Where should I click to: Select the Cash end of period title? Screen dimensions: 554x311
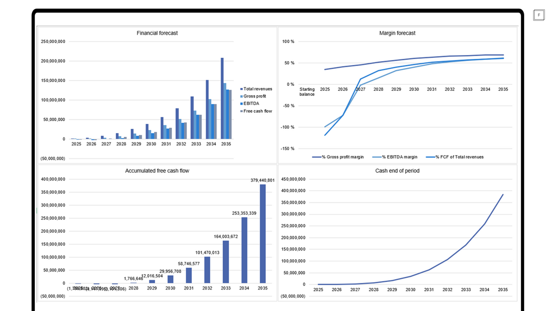coord(397,171)
